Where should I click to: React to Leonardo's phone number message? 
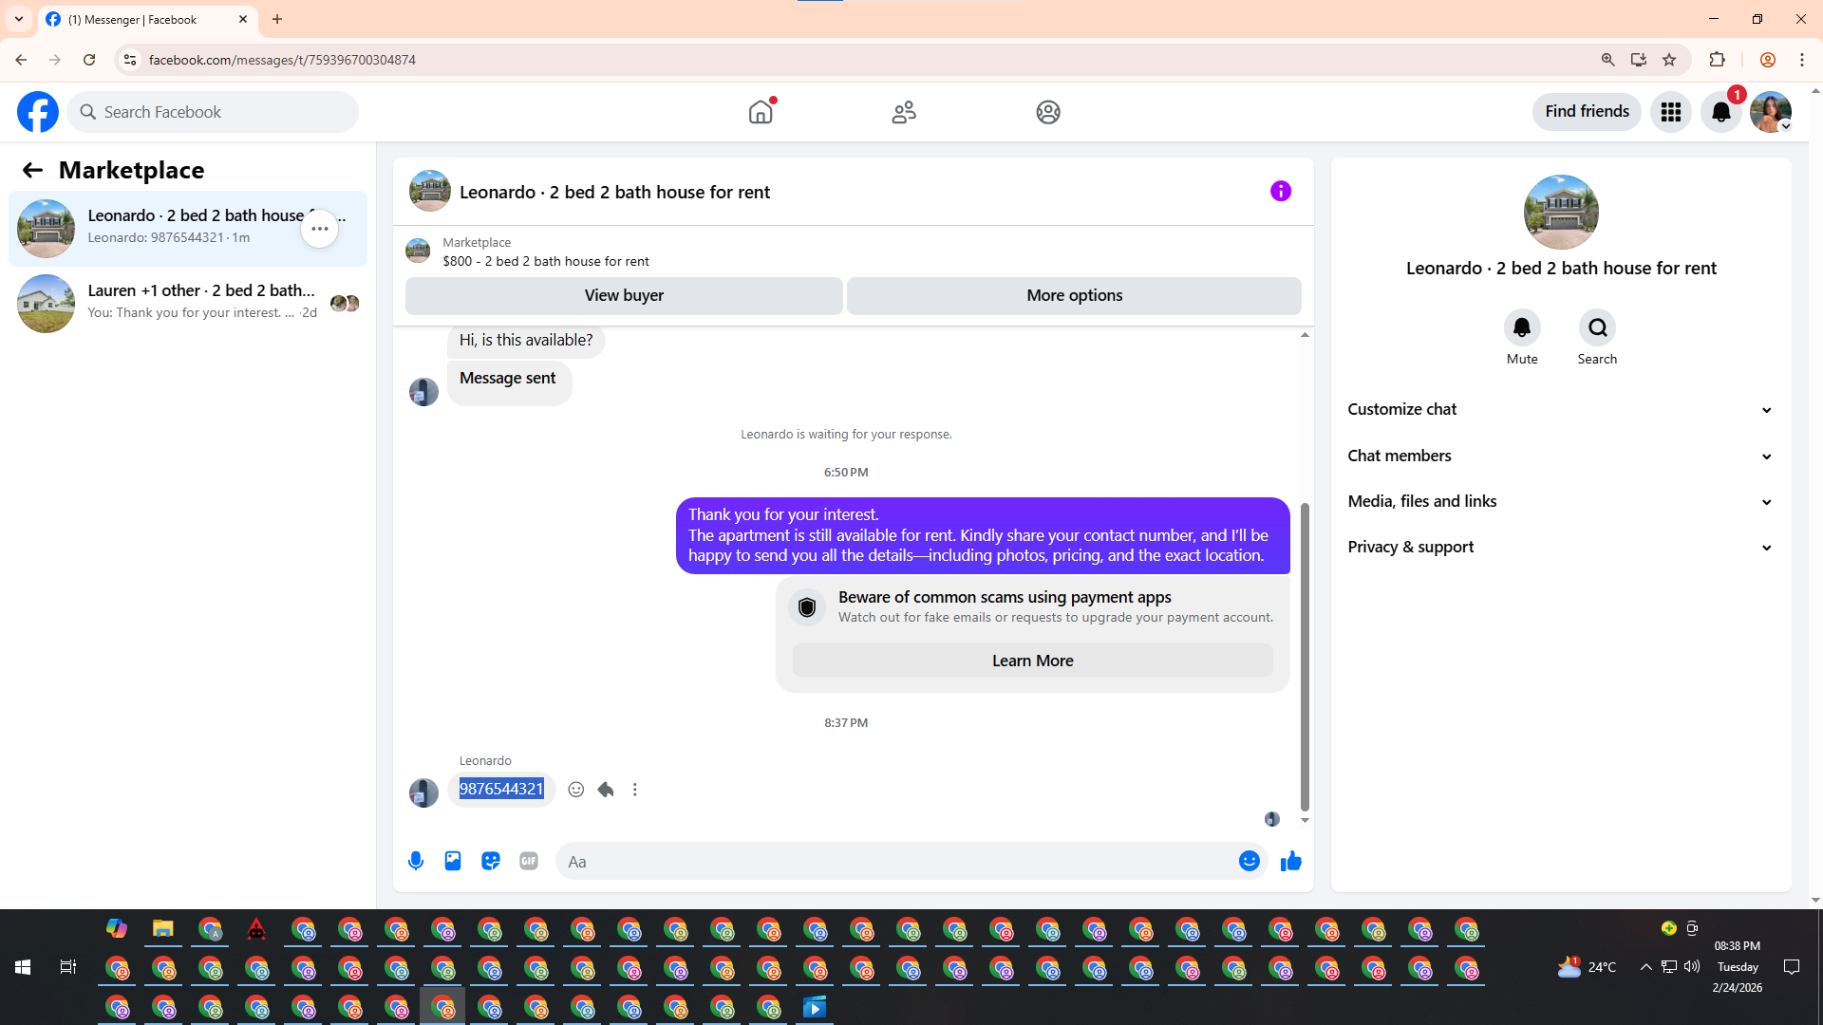click(575, 790)
